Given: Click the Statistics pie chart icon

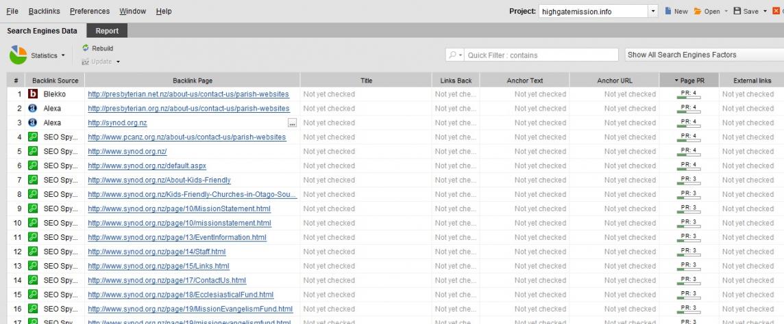Looking at the screenshot, I should [x=19, y=55].
